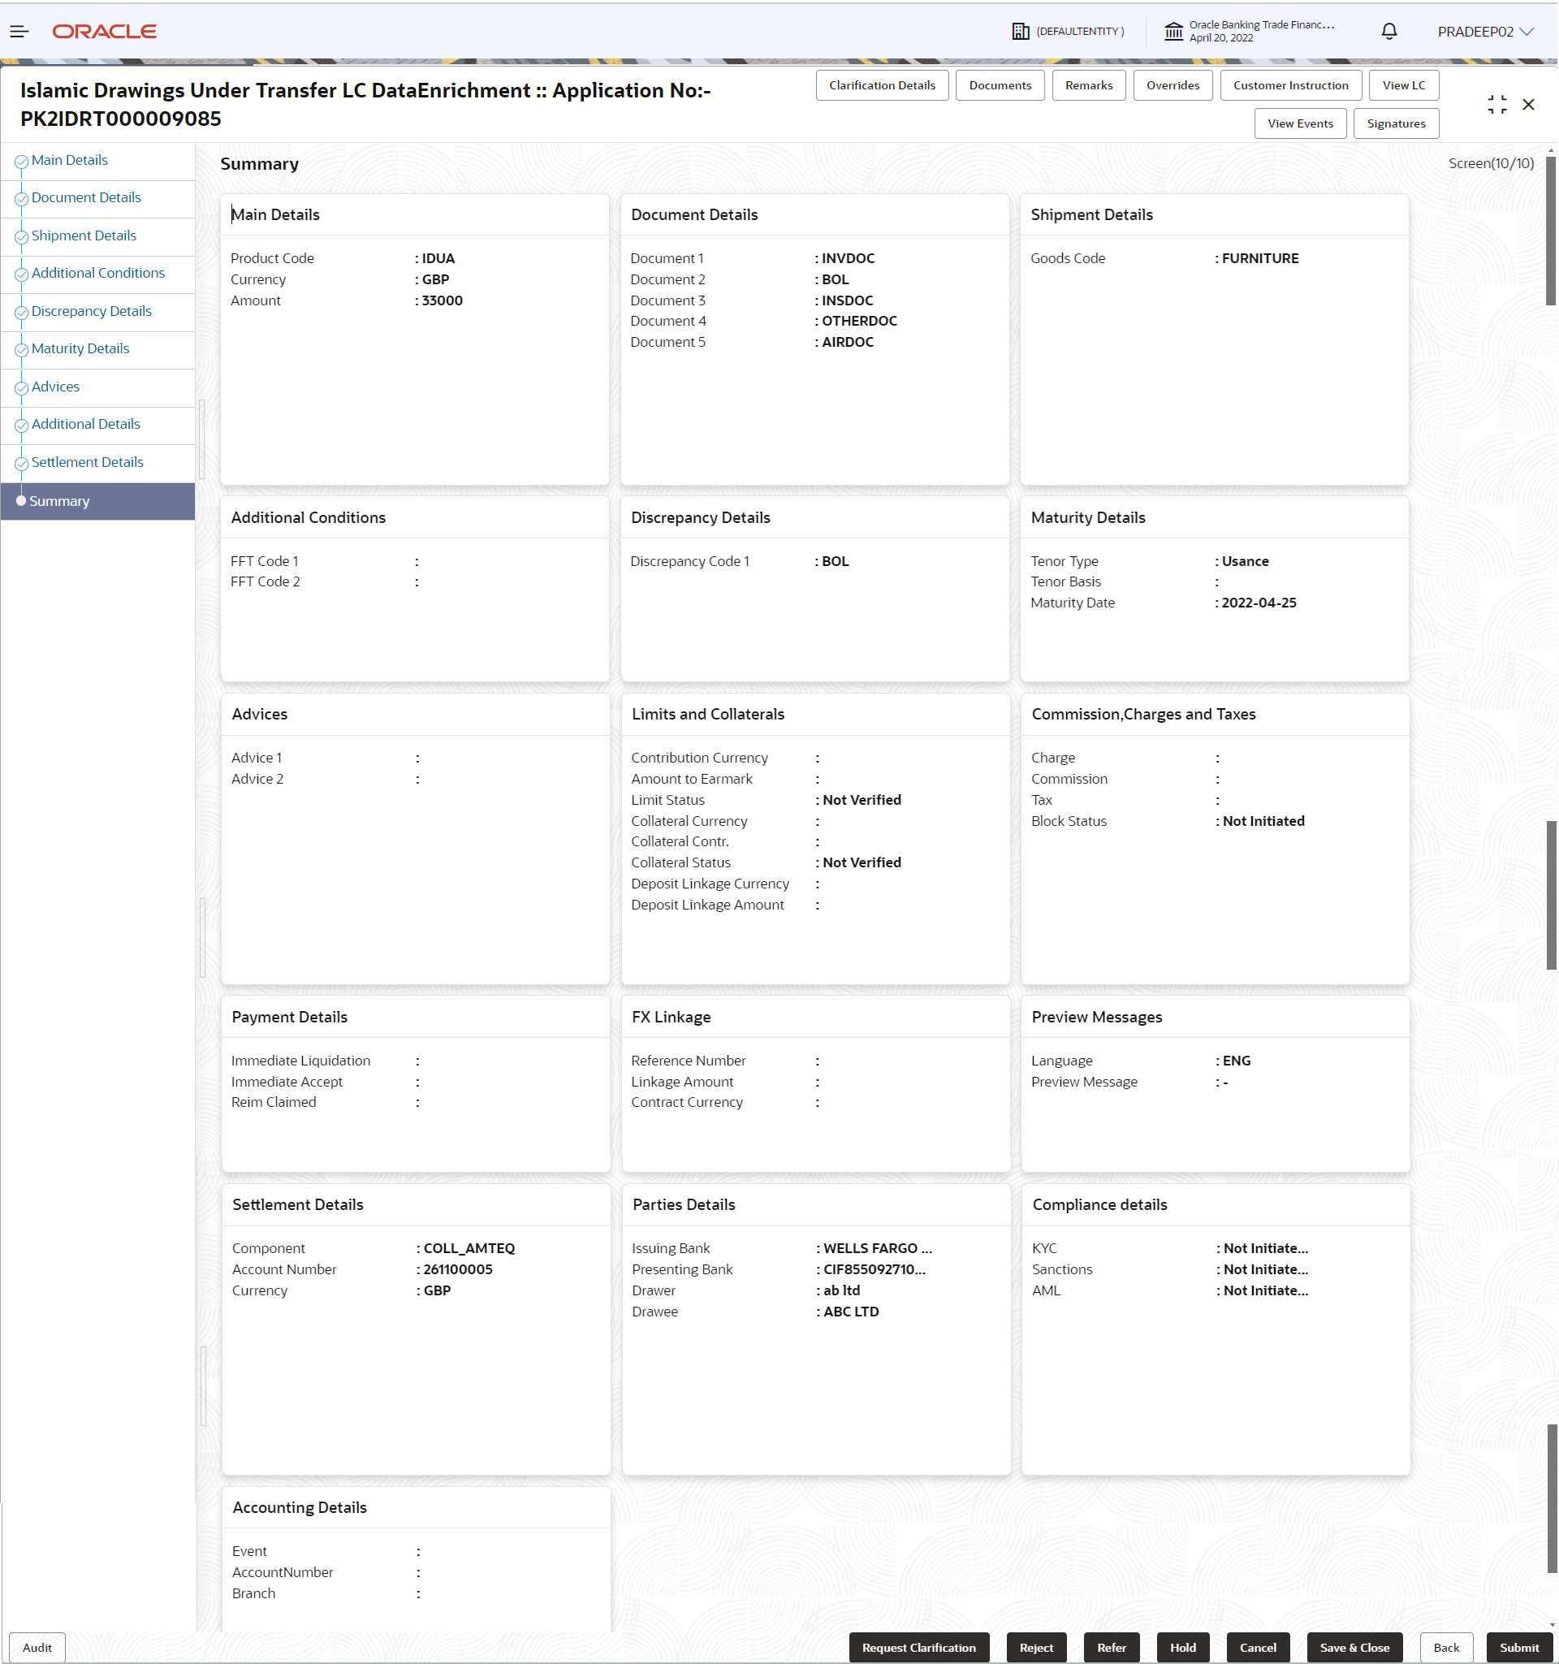Click the Request Clarification button
Screen dimensions: 1559x1664
pyautogui.click(x=919, y=1647)
